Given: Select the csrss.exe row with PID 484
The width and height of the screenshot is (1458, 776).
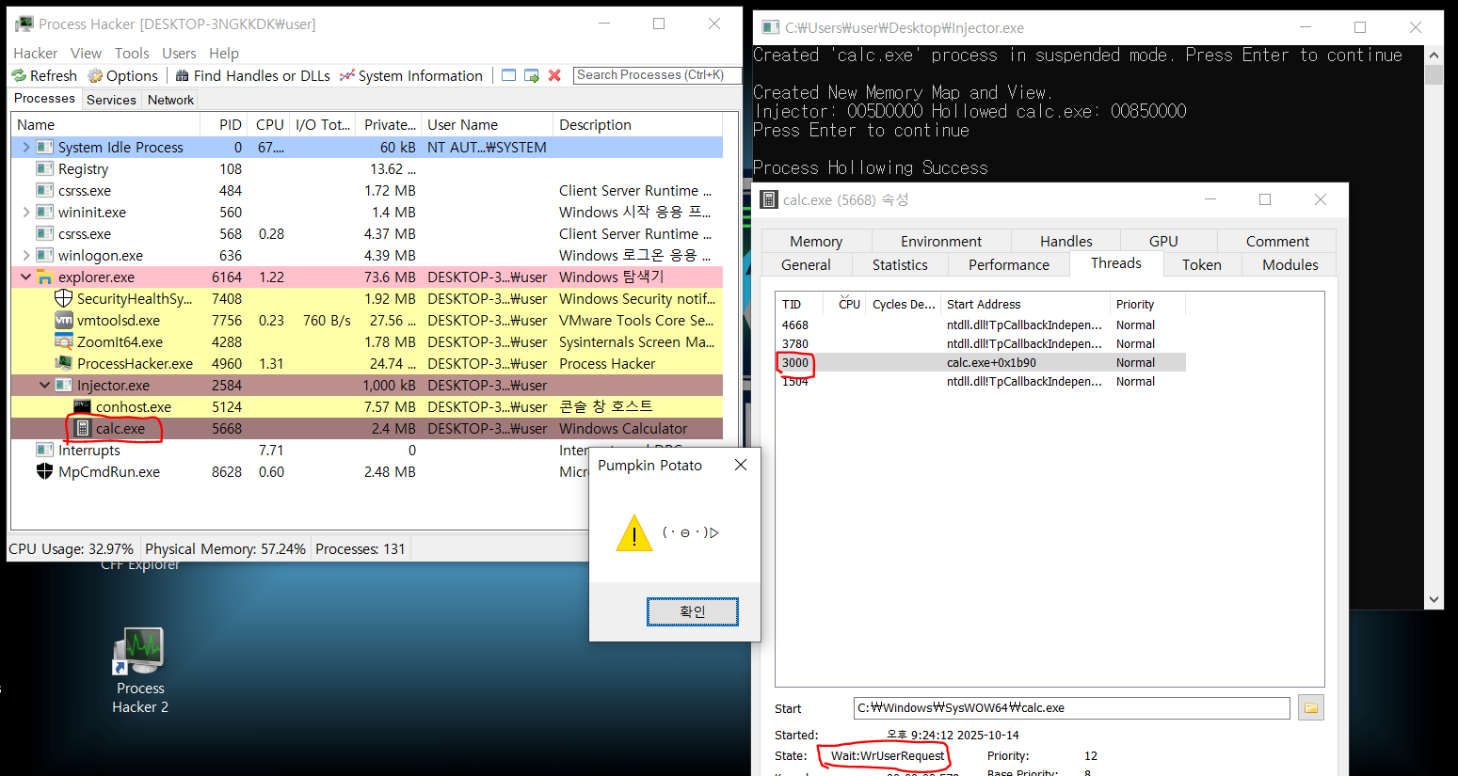Looking at the screenshot, I should [367, 190].
